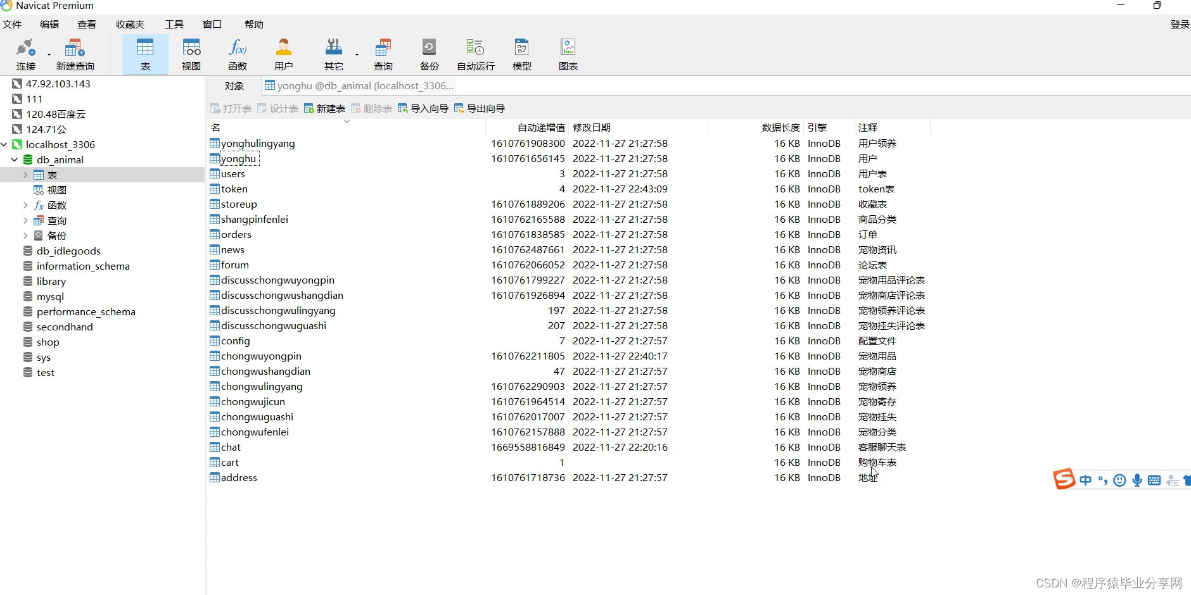Image resolution: width=1191 pixels, height=595 pixels.
Task: Open the 编辑 menu
Action: tap(49, 25)
